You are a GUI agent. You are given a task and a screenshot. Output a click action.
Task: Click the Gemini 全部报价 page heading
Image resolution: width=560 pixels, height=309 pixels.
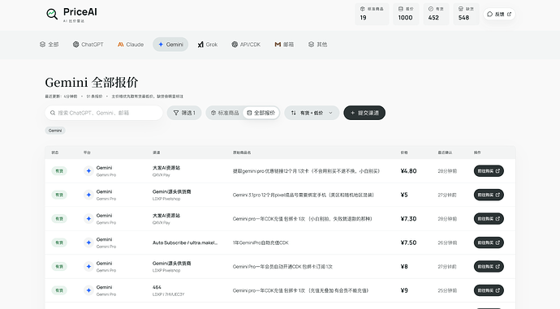[x=92, y=83]
